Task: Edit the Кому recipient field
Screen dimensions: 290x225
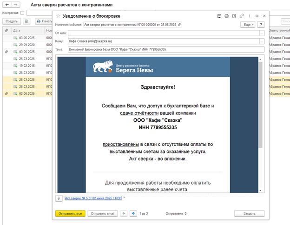Action: coord(164,41)
